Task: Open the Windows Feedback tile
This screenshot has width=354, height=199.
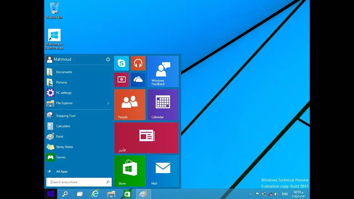Action: pos(163,72)
